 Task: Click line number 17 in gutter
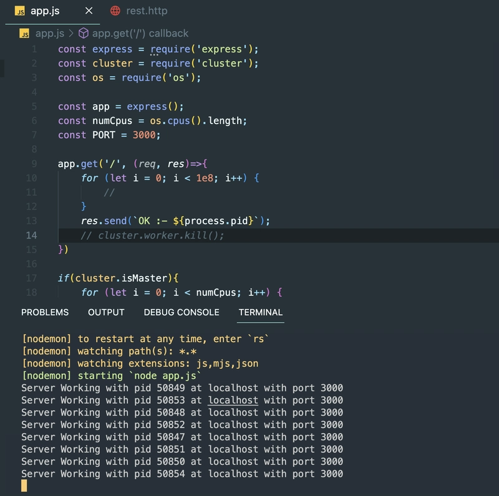[32, 278]
